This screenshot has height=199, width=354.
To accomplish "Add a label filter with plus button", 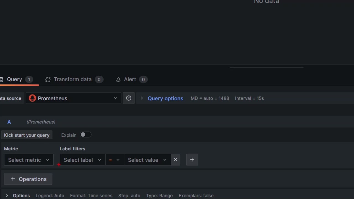I will pyautogui.click(x=192, y=160).
